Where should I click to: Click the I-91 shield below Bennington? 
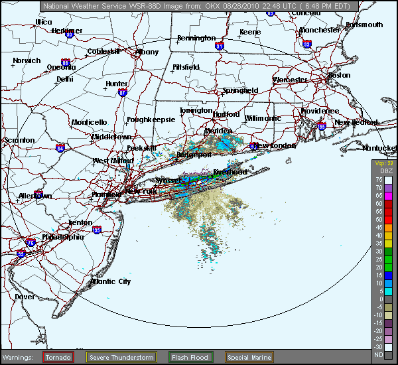(220, 46)
